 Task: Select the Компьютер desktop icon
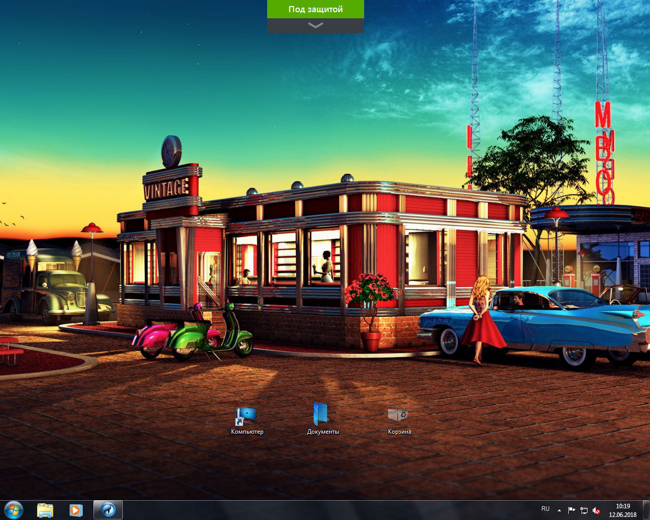pyautogui.click(x=247, y=416)
